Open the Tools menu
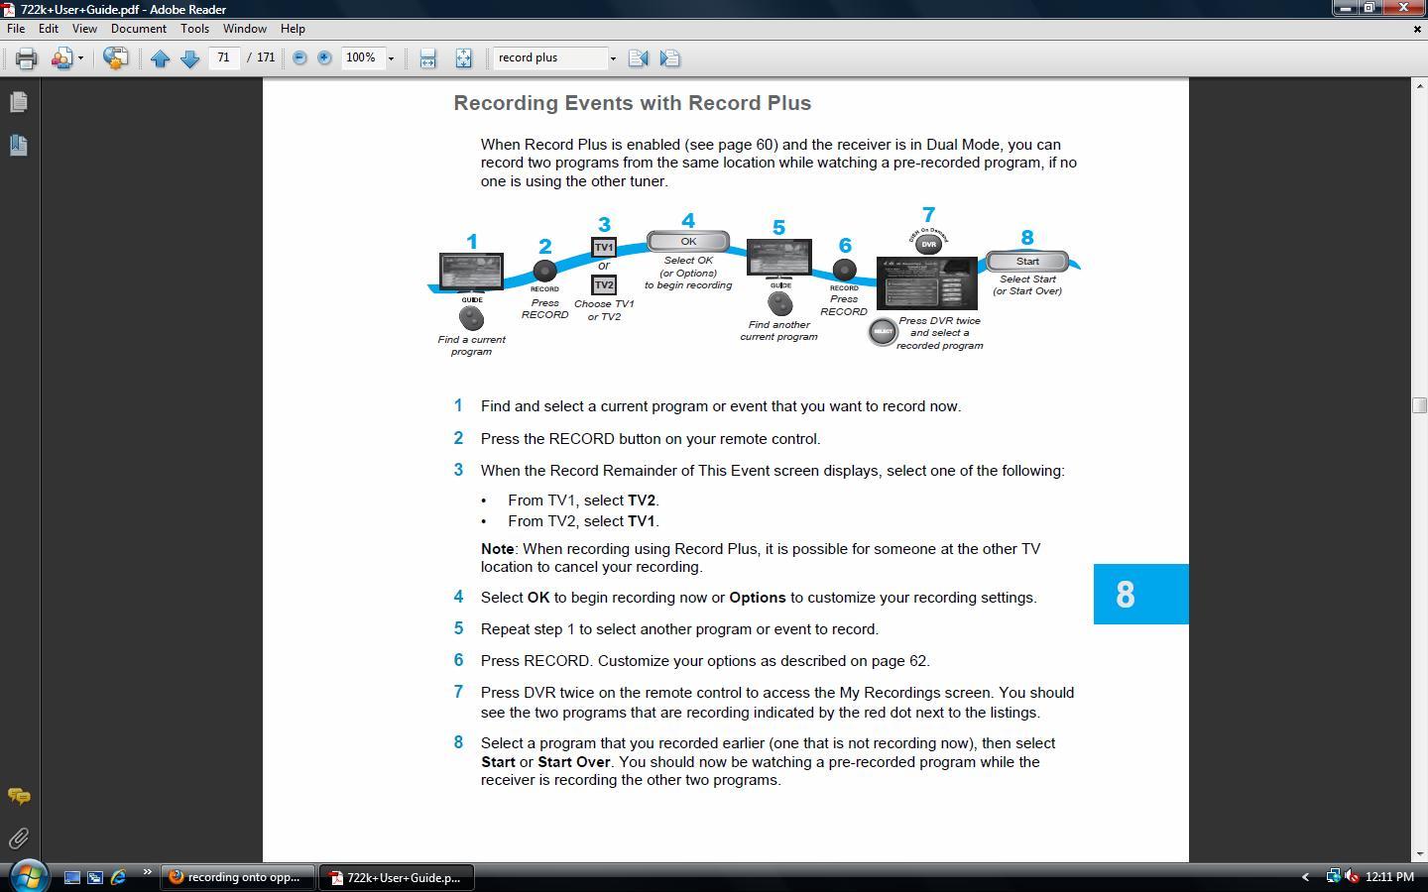Viewport: 1428px width, 892px height. [x=194, y=29]
